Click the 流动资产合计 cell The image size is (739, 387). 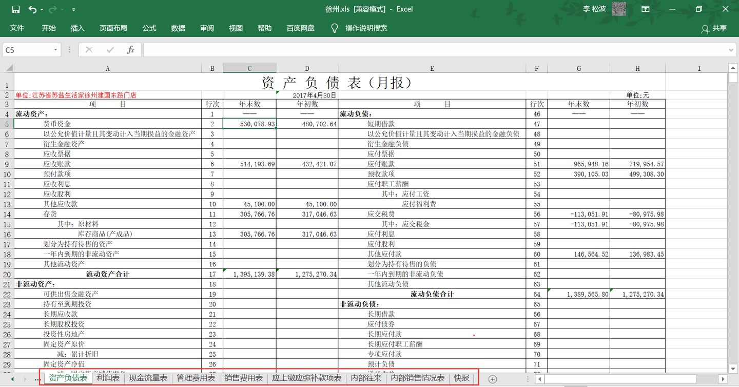(x=108, y=274)
